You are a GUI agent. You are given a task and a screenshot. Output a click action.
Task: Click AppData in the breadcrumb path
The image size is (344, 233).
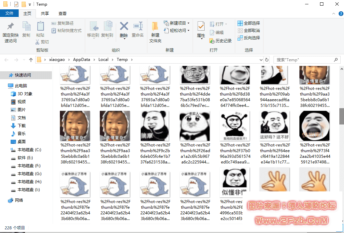point(82,60)
